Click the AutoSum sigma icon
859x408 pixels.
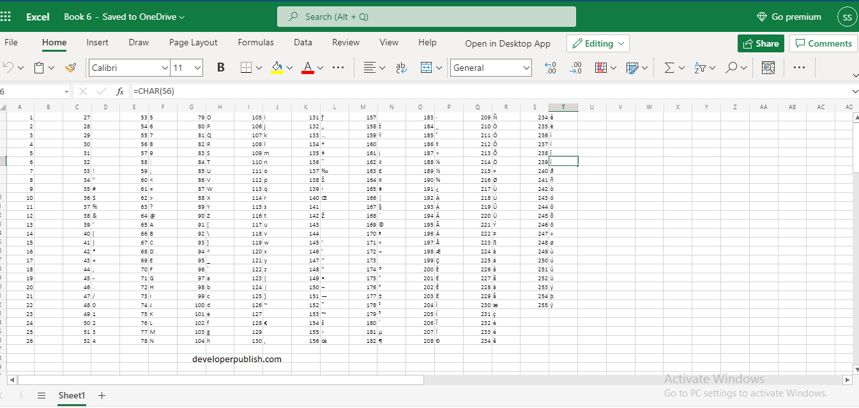click(x=669, y=68)
